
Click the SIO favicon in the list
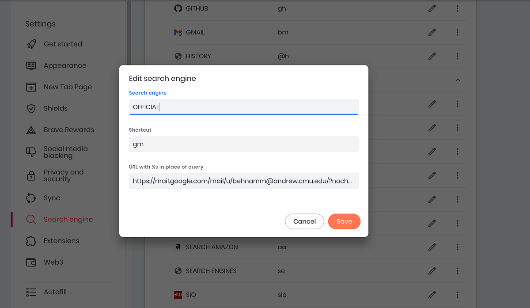[x=178, y=295]
